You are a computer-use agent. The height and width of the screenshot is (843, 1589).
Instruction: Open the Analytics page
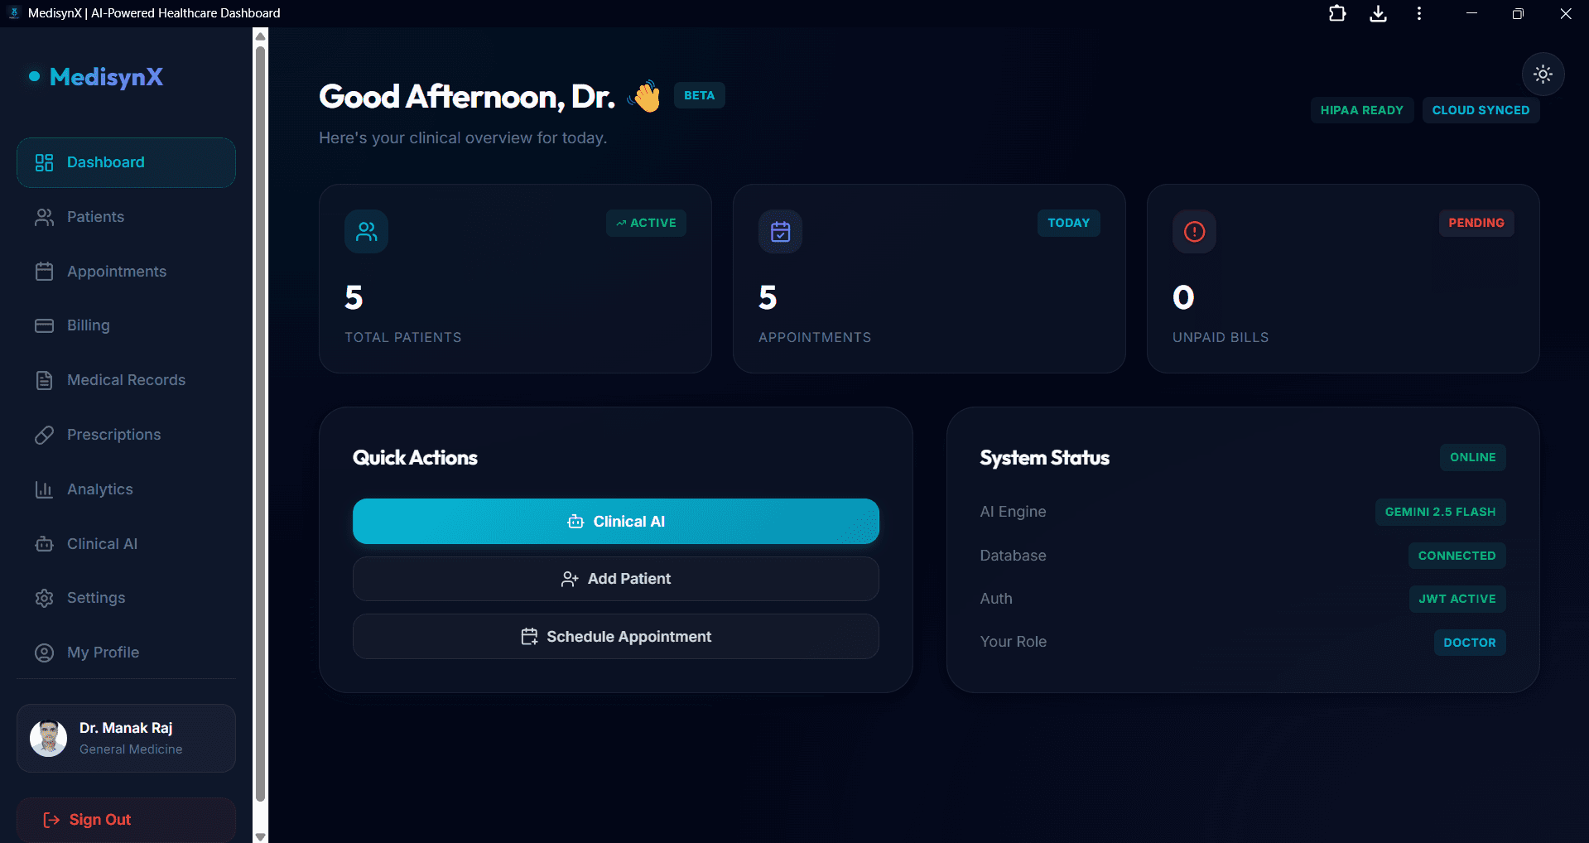click(x=126, y=489)
